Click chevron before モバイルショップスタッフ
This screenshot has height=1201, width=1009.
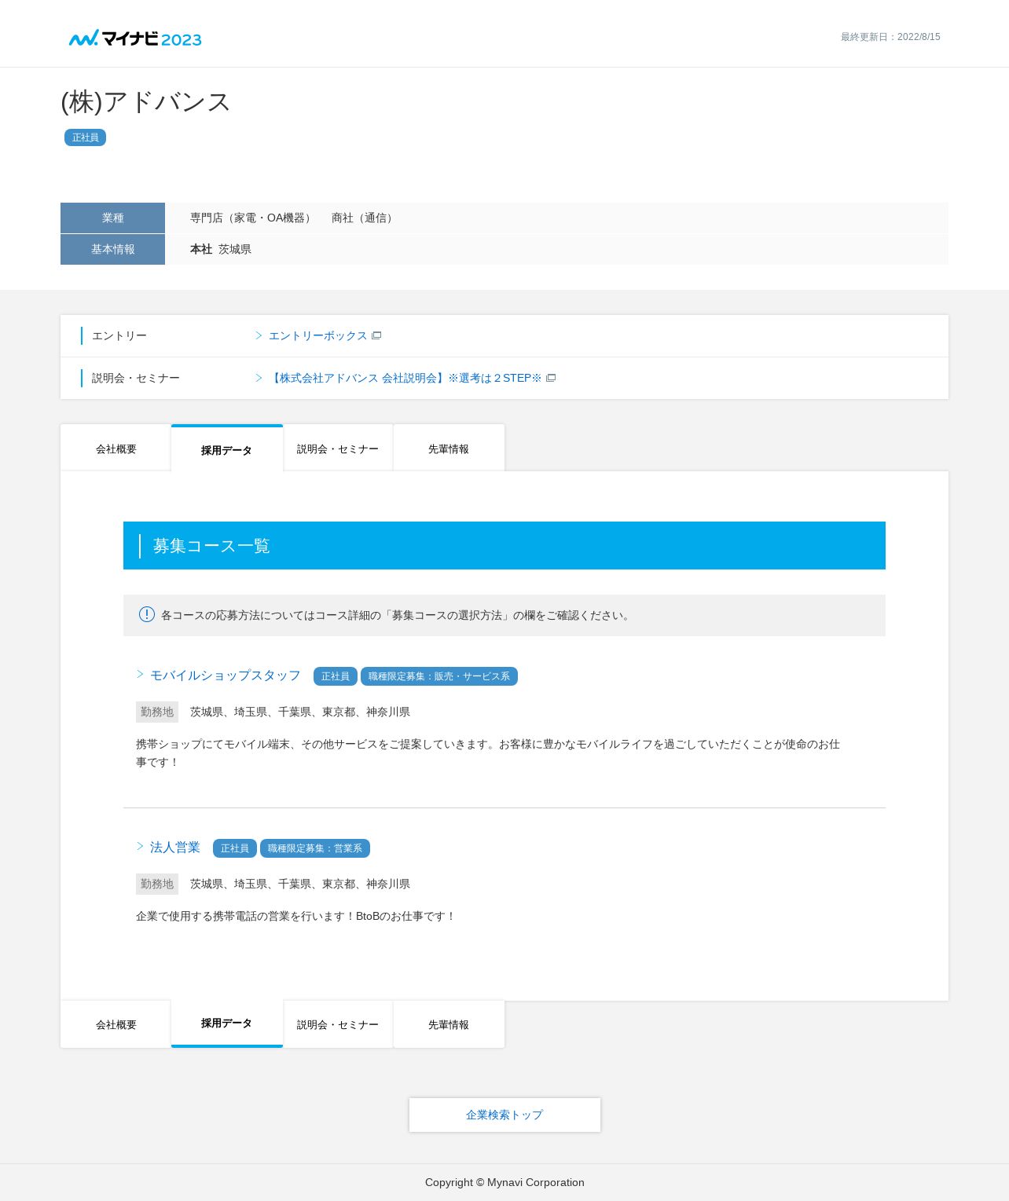tap(140, 674)
